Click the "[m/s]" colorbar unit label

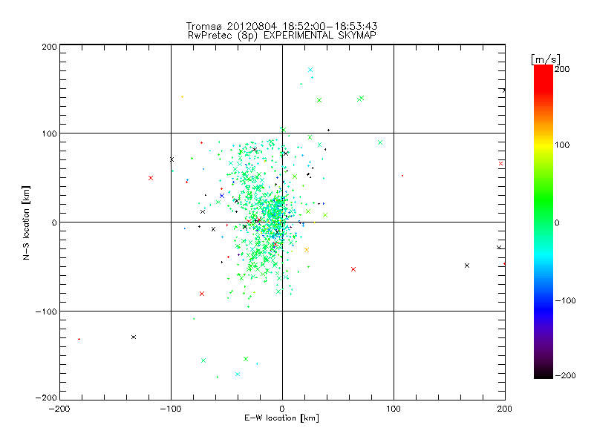(546, 59)
